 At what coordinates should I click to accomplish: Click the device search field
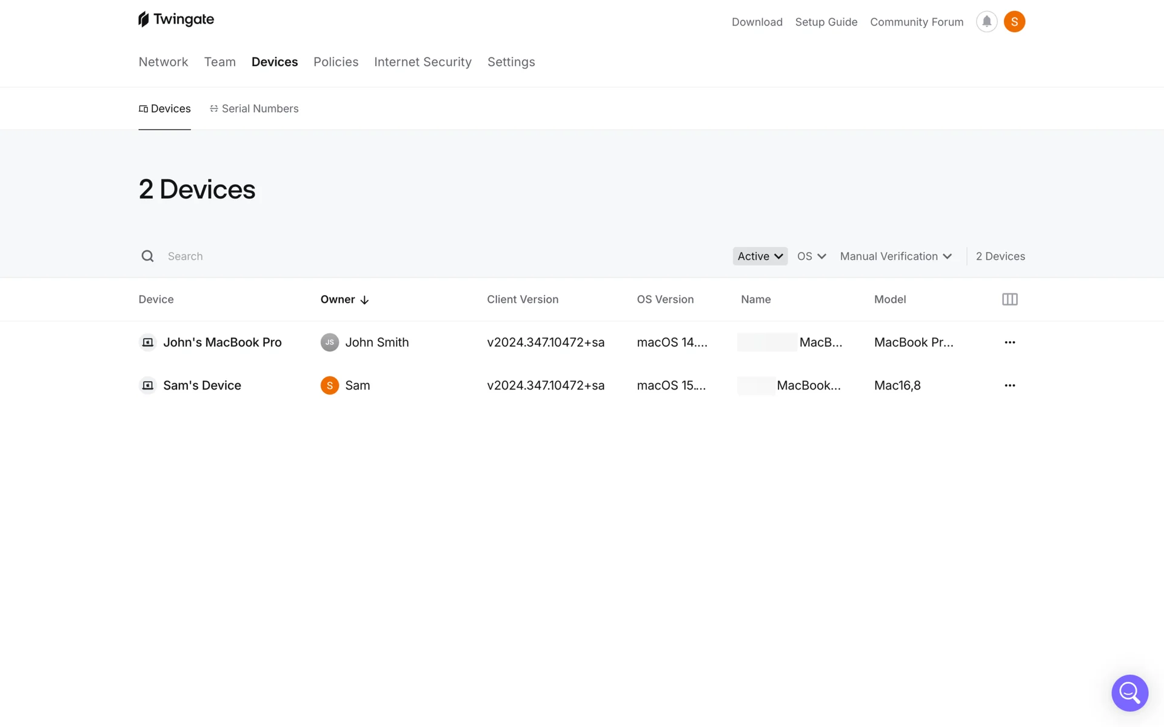(x=424, y=256)
